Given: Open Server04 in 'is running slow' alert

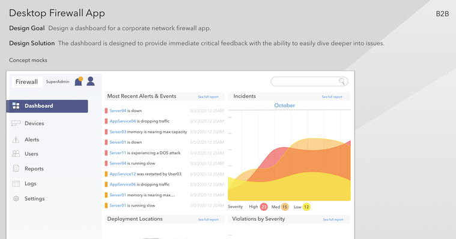Looking at the screenshot, I should click(x=118, y=164).
